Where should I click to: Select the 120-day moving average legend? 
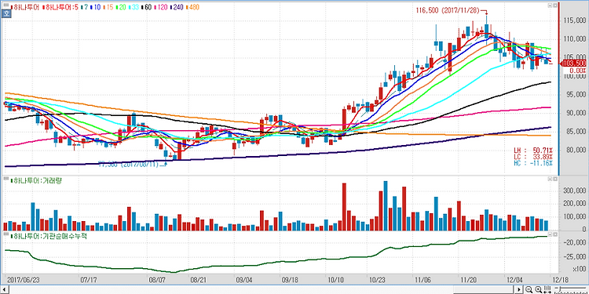(x=162, y=7)
